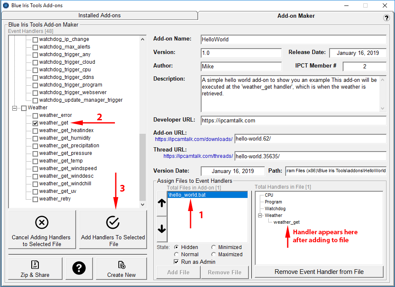Select Watchdog in handlers-in-file tree
The height and width of the screenshot is (287, 395).
275,208
